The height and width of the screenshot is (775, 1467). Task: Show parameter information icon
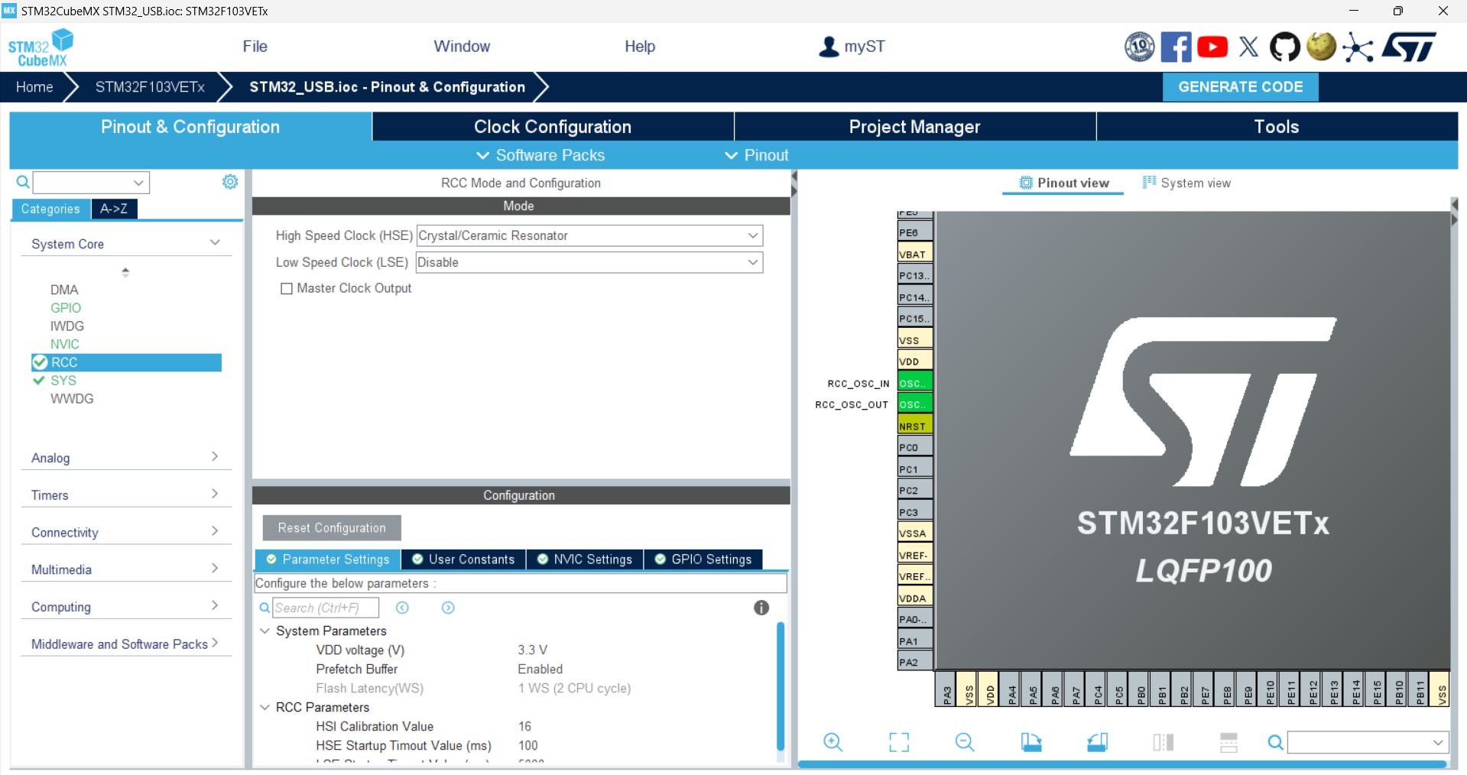pyautogui.click(x=761, y=608)
